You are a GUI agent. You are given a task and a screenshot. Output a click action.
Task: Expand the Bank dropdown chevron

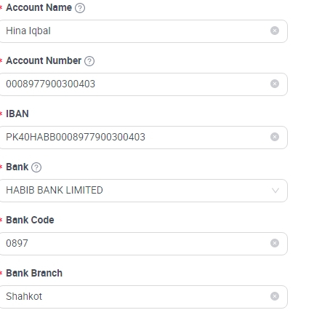pos(275,191)
